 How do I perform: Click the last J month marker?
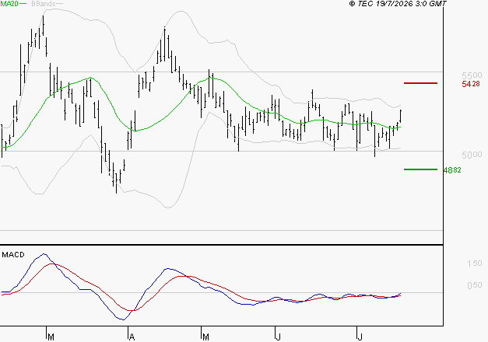click(360, 337)
